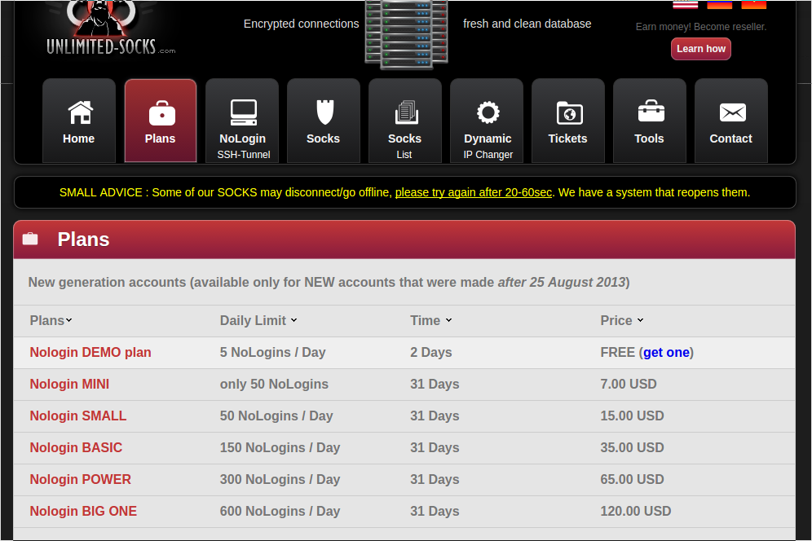Click 'only 50 NoLogins' cell
This screenshot has height=541, width=812.
(274, 384)
